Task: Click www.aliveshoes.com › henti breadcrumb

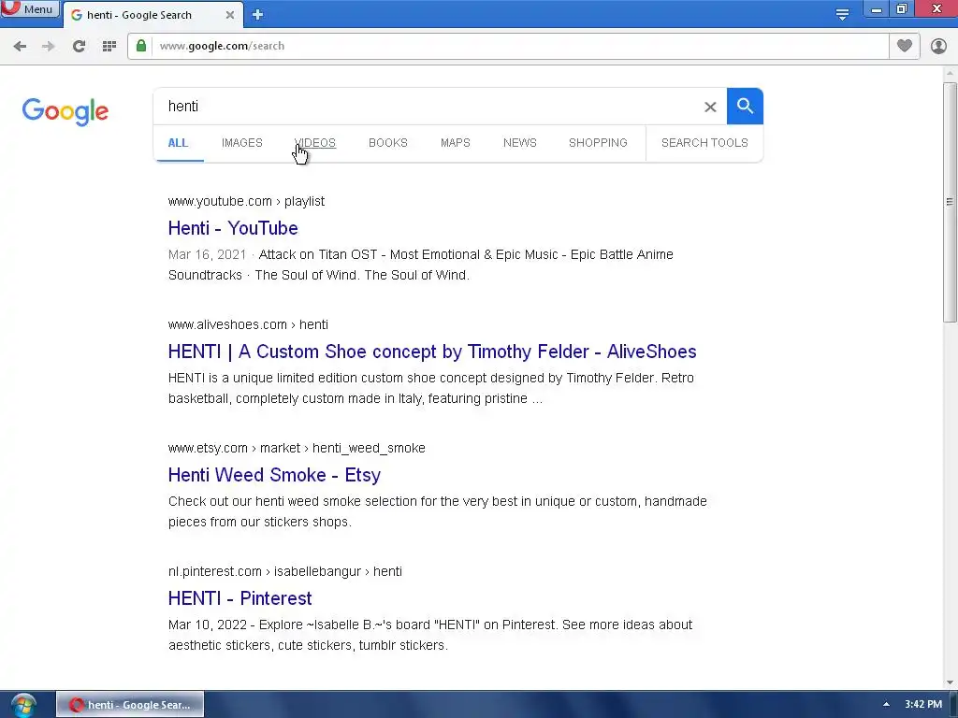Action: tap(248, 324)
